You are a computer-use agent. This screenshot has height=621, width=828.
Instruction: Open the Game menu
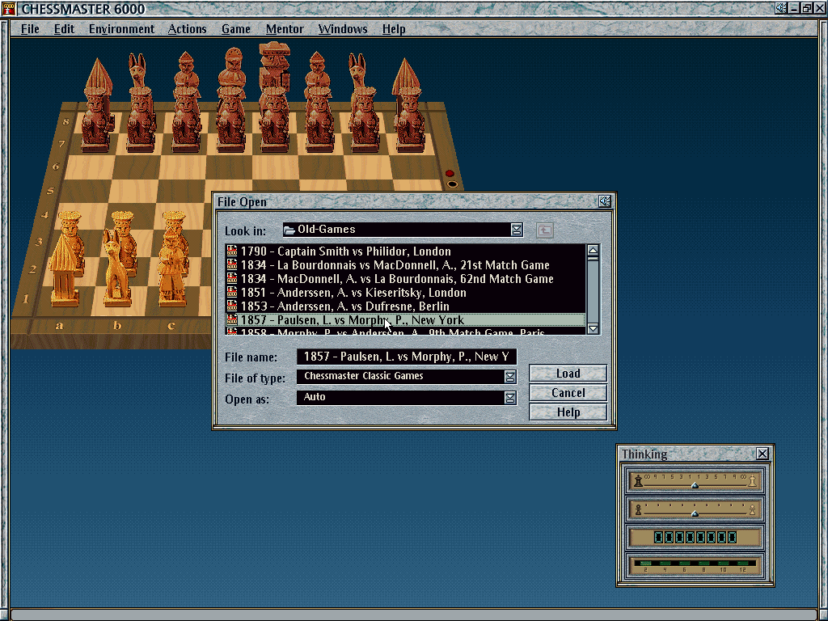tap(235, 29)
